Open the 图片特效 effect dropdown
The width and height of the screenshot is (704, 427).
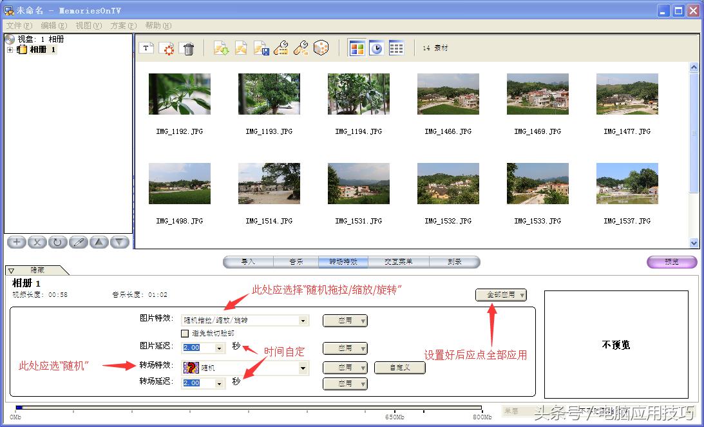[302, 320]
